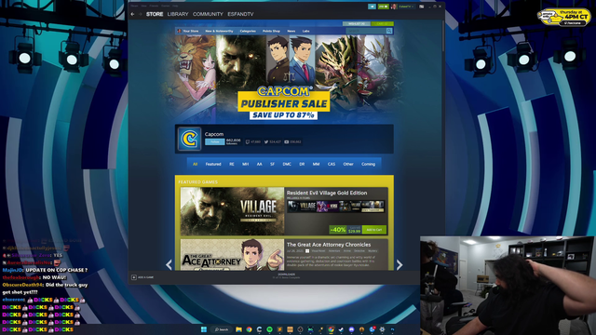
Task: Click the Capcom publisher logo
Action: click(189, 139)
